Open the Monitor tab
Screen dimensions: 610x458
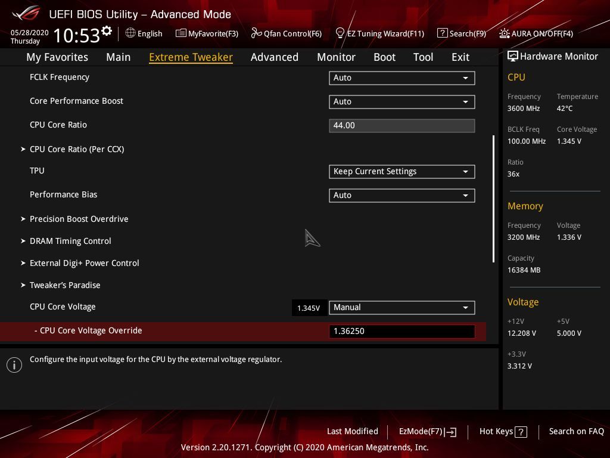[x=336, y=57]
